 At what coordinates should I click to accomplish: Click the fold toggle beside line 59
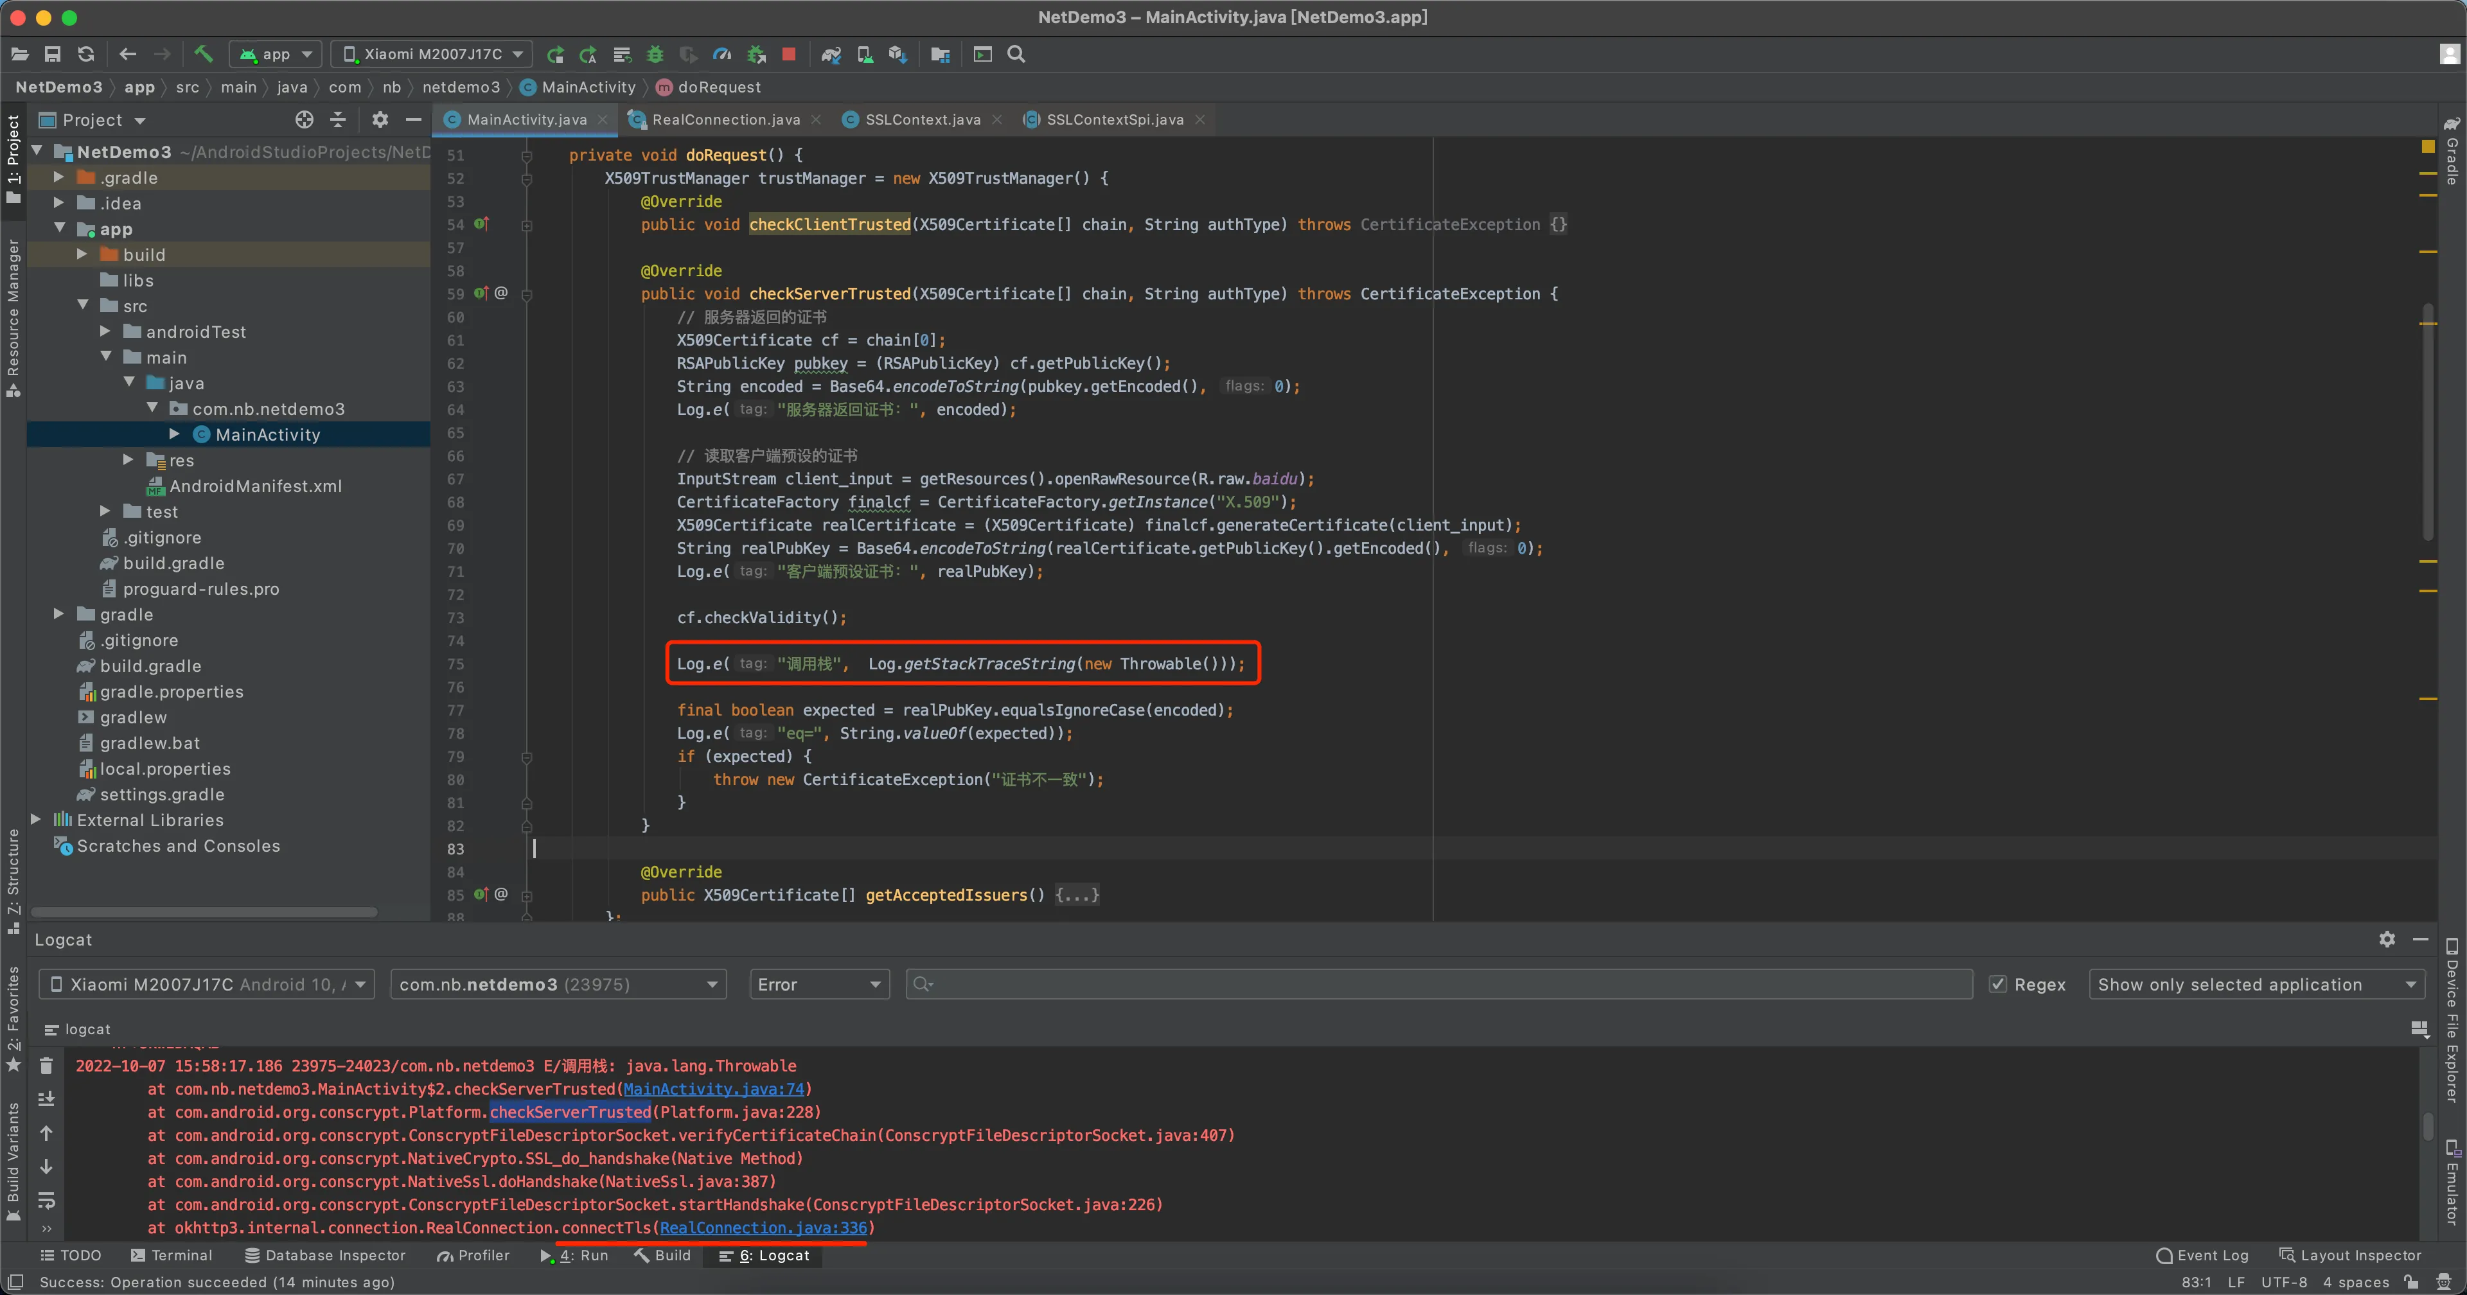[x=527, y=294]
